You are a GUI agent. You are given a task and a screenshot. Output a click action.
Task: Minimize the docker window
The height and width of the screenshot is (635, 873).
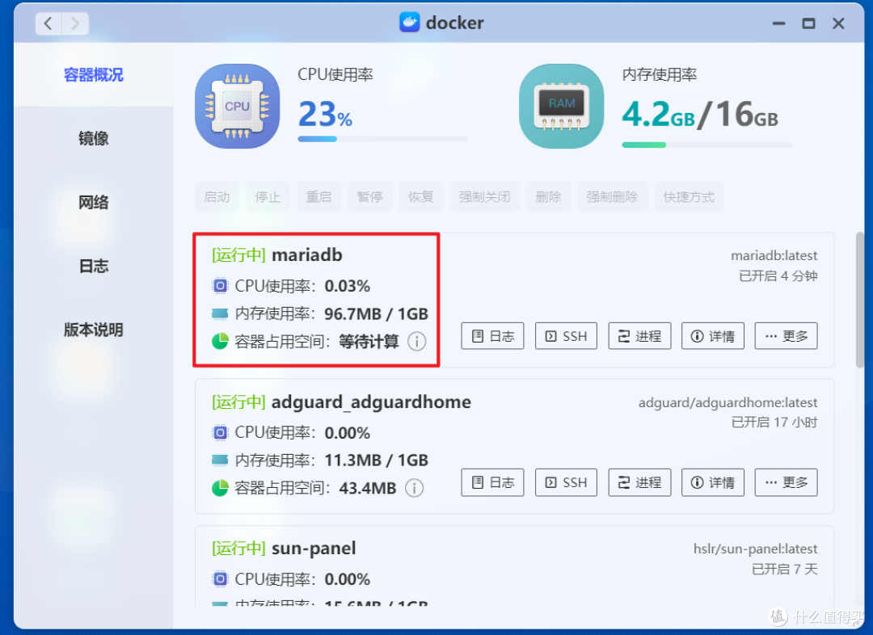pos(779,23)
